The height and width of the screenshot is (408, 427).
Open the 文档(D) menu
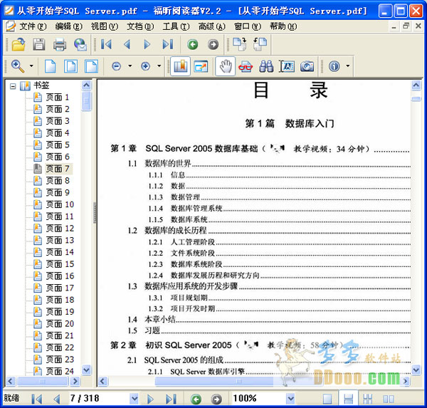[140, 26]
